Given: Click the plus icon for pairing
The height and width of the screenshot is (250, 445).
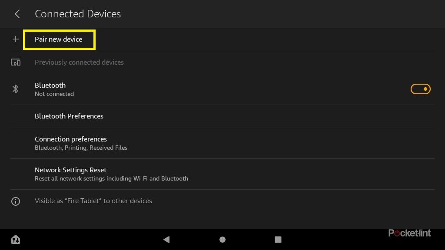Looking at the screenshot, I should coord(16,39).
